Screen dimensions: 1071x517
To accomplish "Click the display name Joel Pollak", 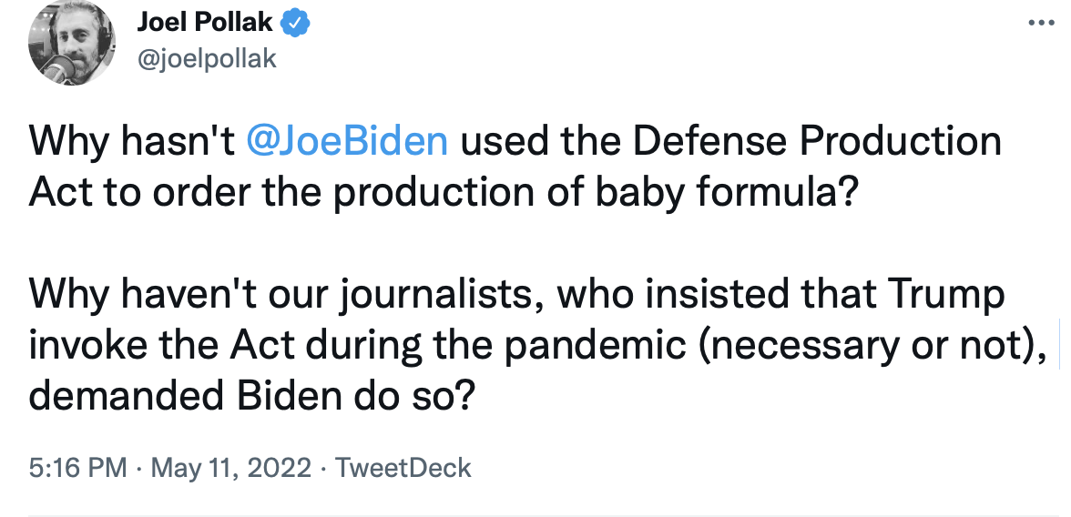I will coord(205,24).
